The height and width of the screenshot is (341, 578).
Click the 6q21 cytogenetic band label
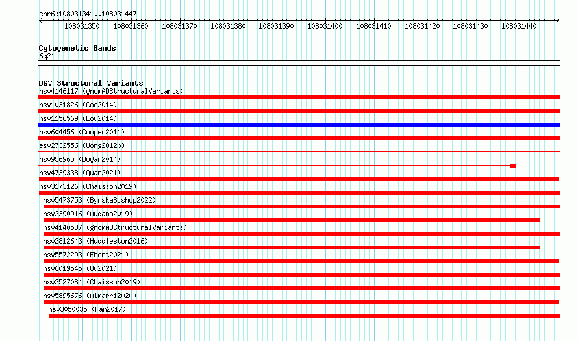pos(47,56)
